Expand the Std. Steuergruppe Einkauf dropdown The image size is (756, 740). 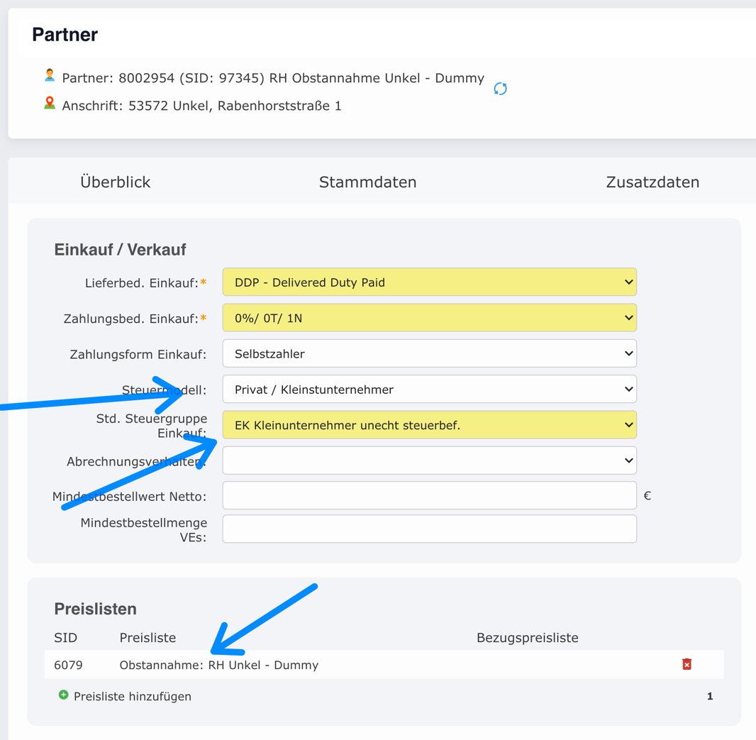pyautogui.click(x=429, y=425)
